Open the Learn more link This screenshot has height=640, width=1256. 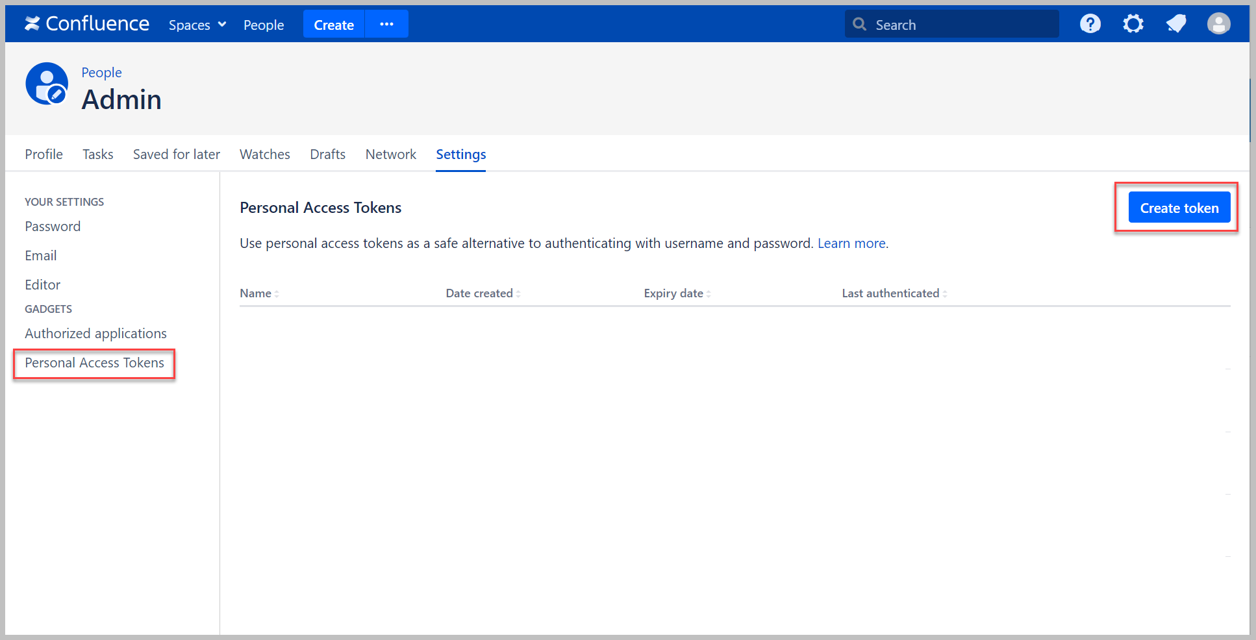coord(851,243)
